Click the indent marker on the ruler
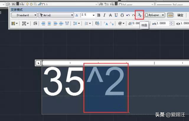 tap(42, 63)
